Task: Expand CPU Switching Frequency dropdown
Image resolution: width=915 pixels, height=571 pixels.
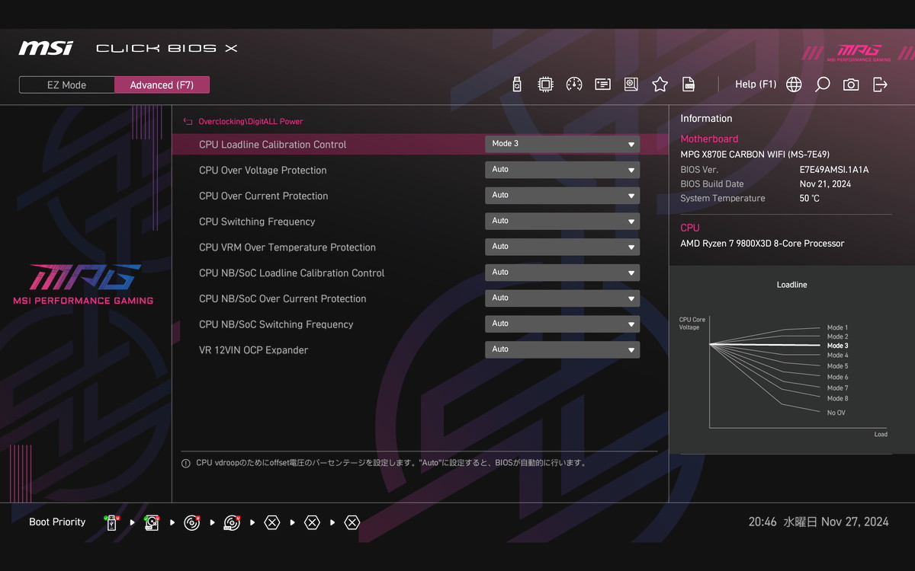Action: (562, 222)
